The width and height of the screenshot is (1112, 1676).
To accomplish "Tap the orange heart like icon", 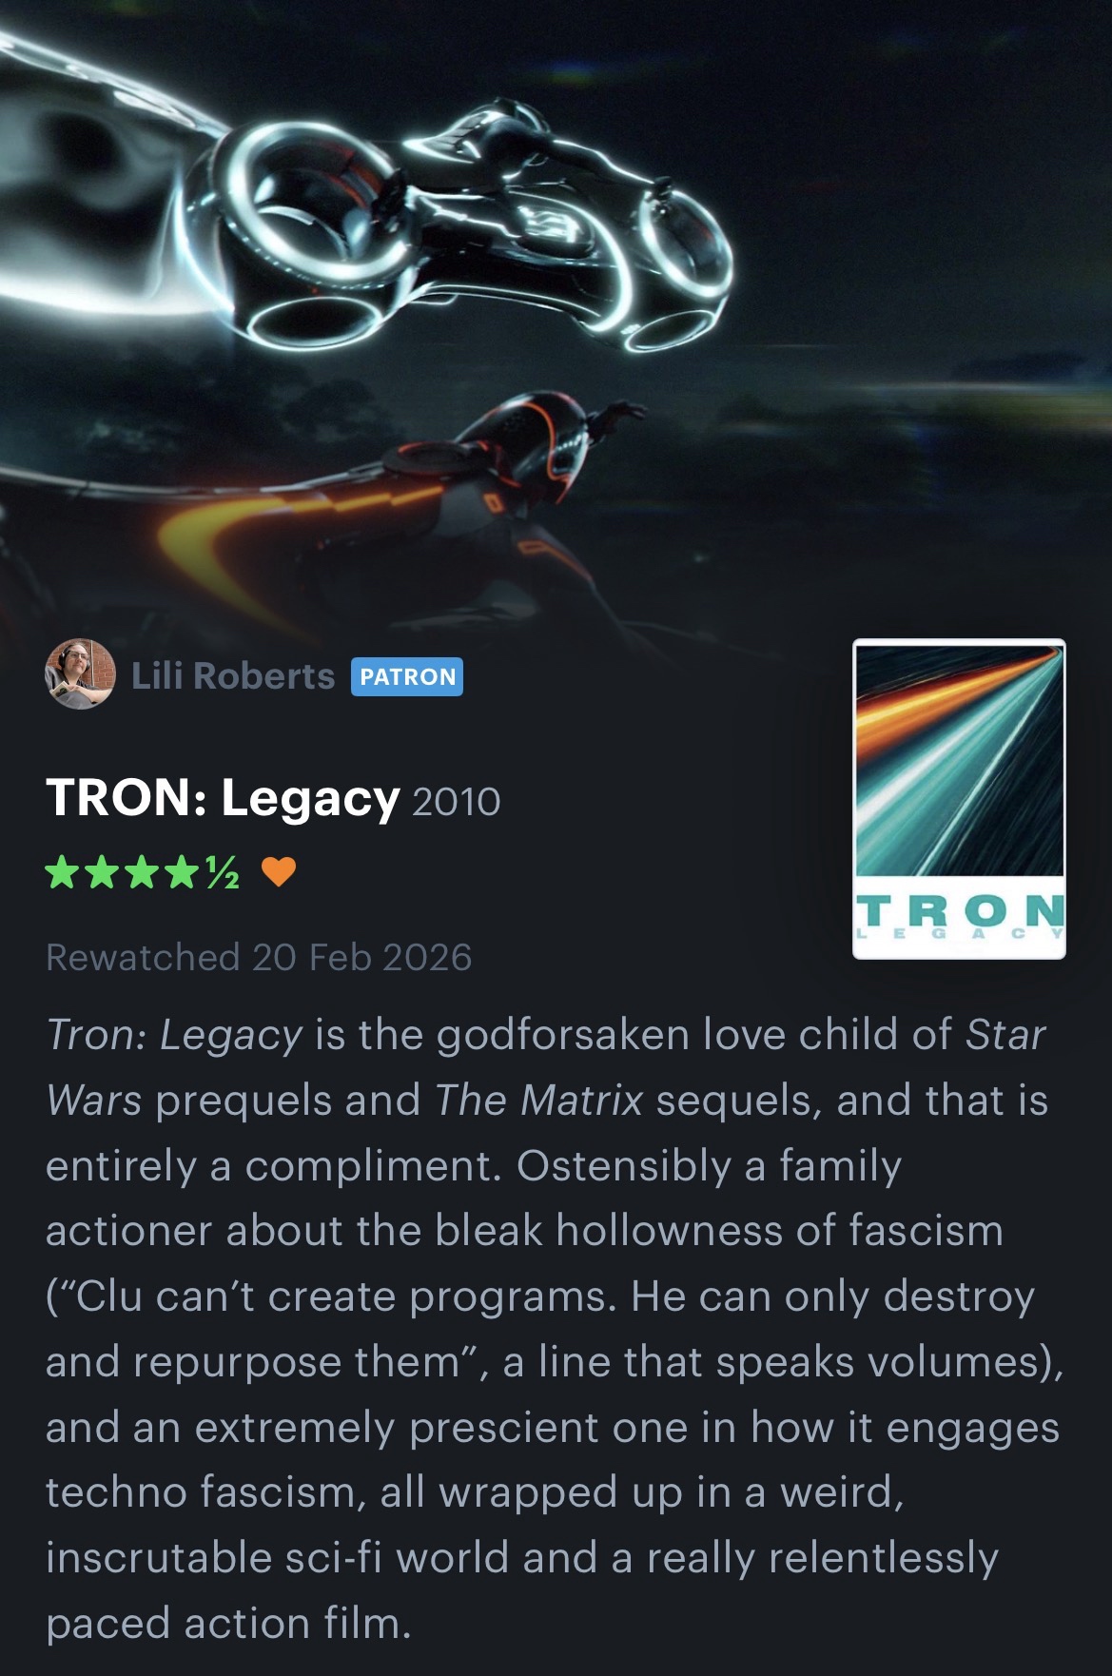I will 279,871.
